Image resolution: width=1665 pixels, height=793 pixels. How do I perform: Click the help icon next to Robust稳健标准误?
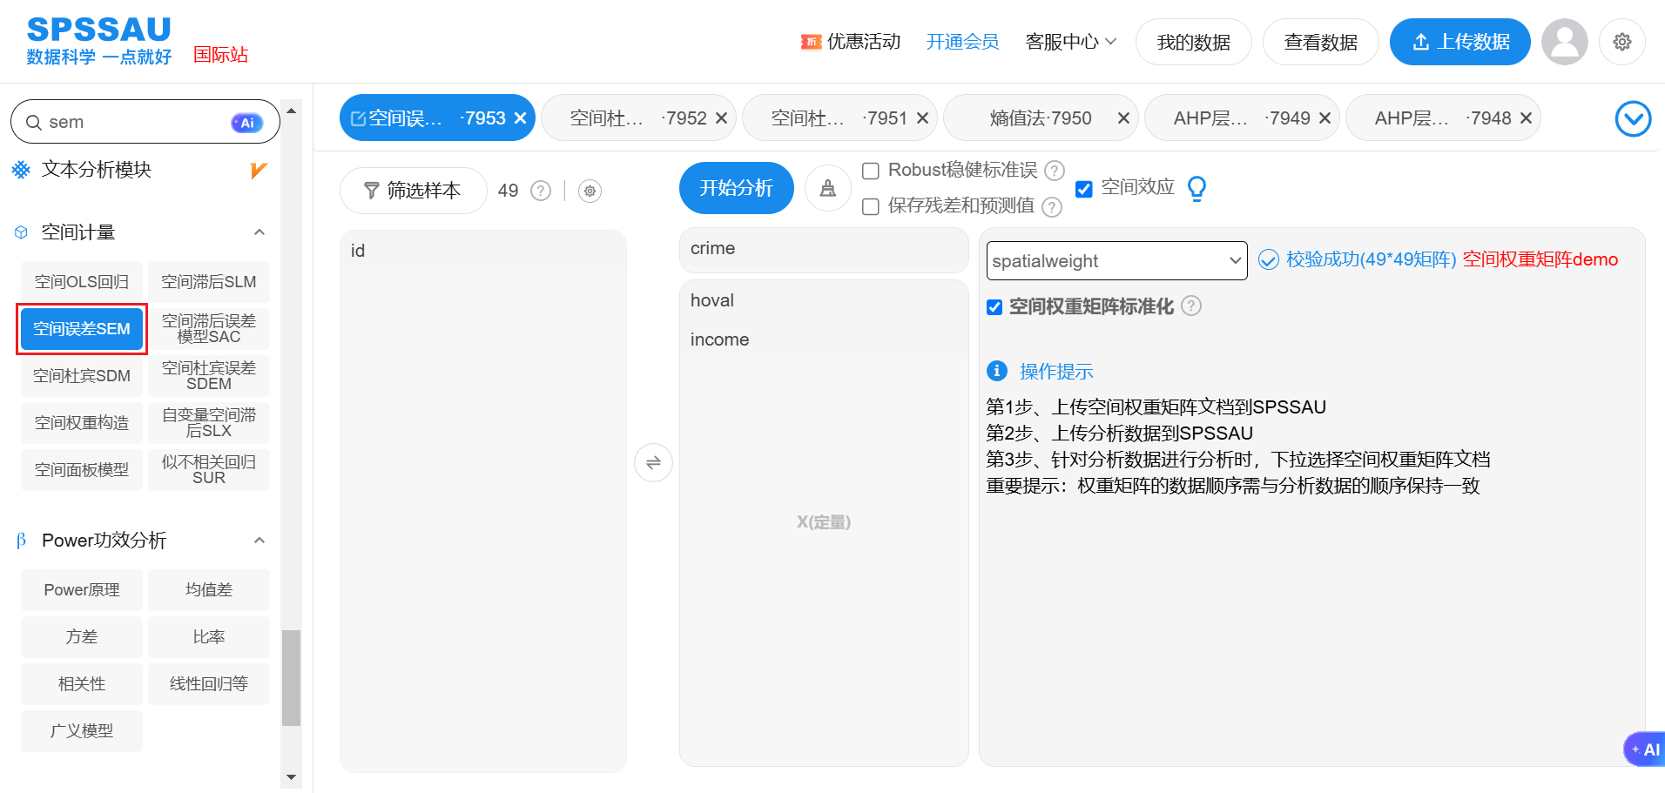(1054, 171)
